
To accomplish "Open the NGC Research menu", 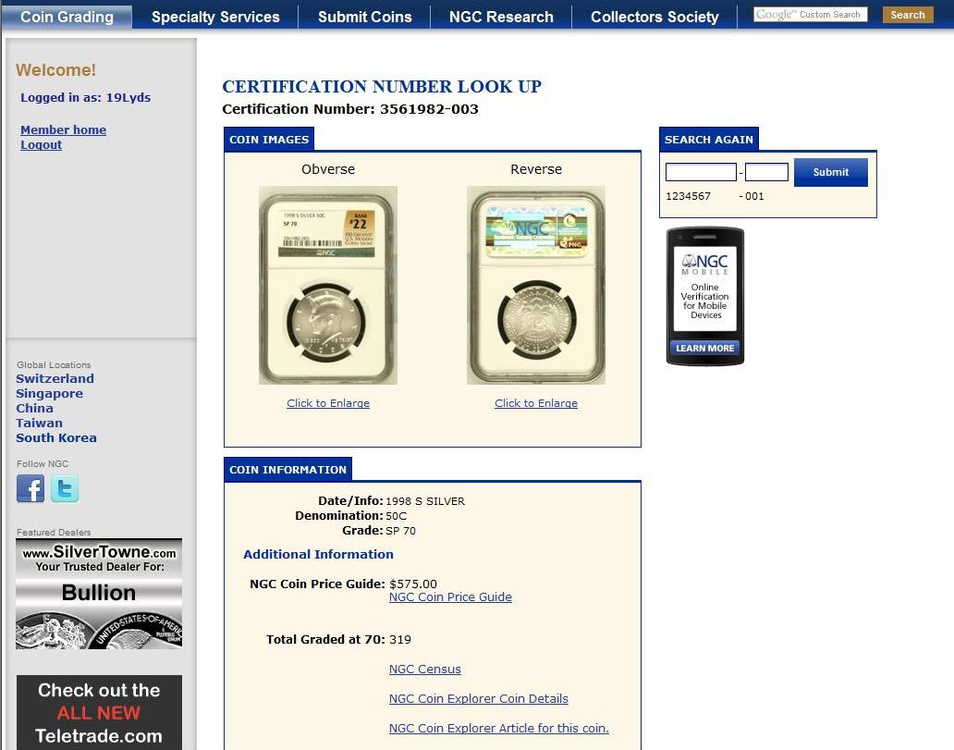I will tap(501, 17).
